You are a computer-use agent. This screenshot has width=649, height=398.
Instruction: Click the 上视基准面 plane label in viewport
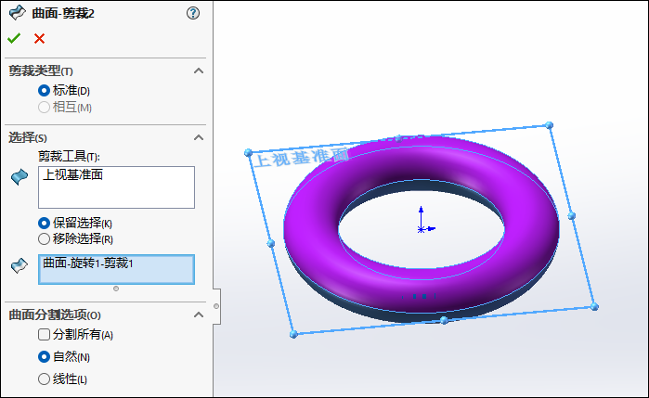301,158
